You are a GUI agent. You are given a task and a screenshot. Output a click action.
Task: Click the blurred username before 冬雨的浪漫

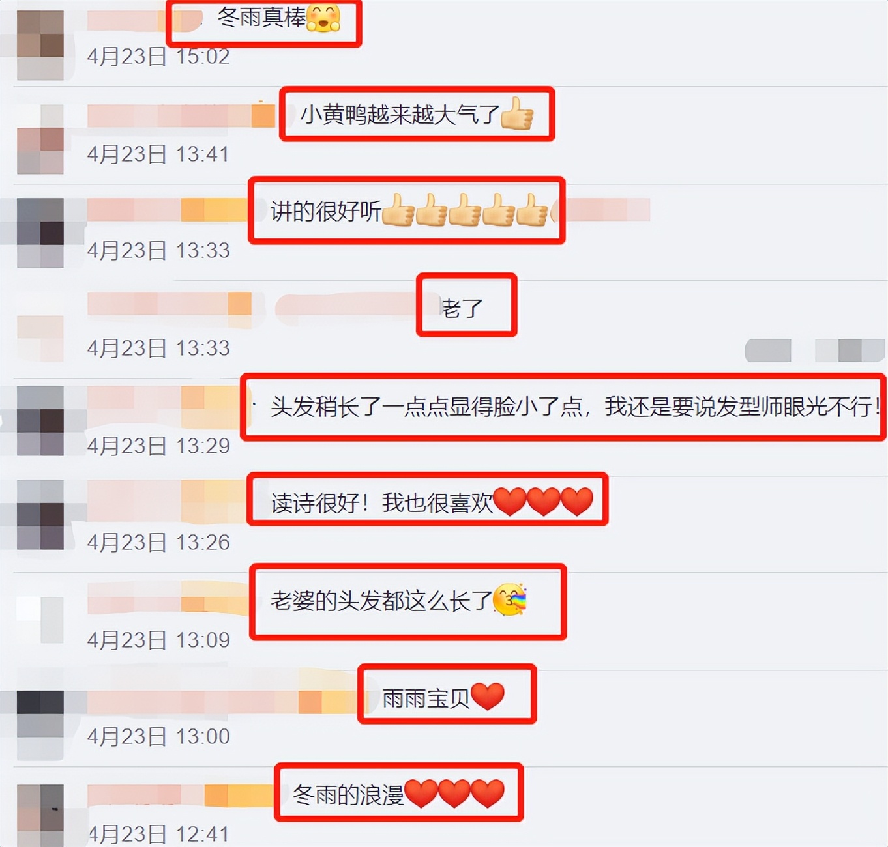[x=180, y=796]
